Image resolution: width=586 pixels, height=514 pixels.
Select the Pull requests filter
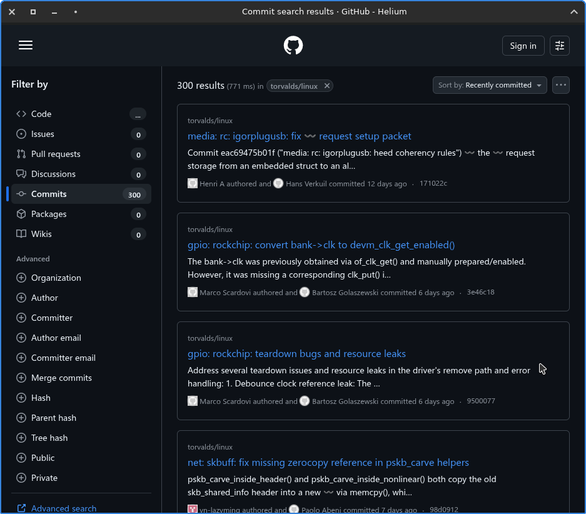(81, 154)
